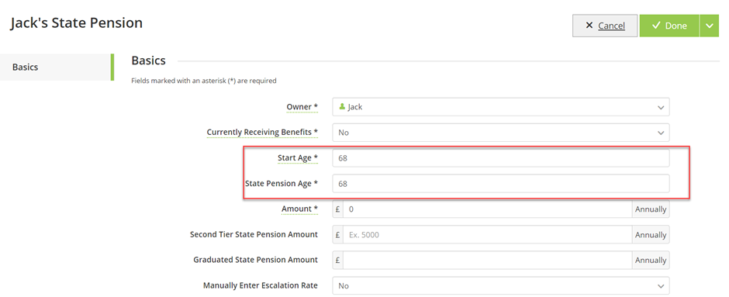
Task: Click the checkmark icon on Done button
Action: point(656,26)
